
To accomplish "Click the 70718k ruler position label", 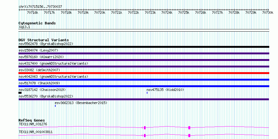I will click(66, 12).
